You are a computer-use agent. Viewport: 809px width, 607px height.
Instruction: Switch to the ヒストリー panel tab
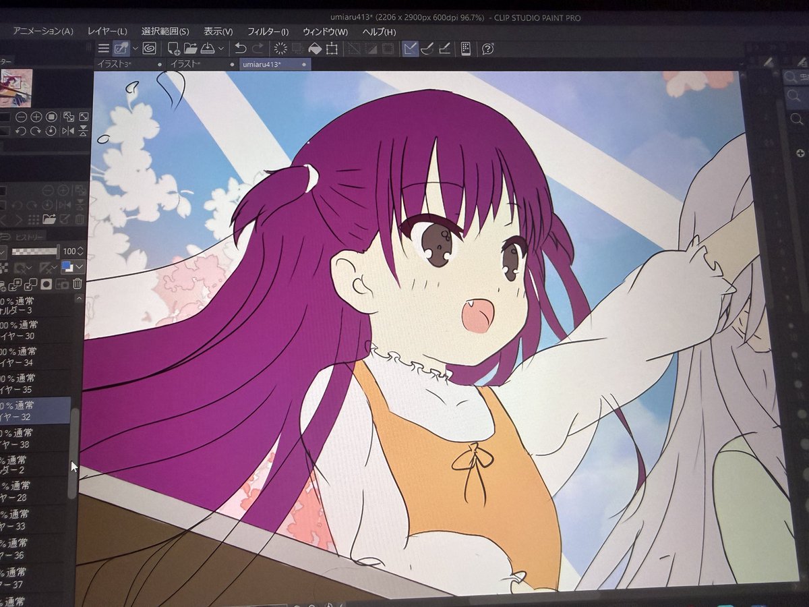[x=30, y=237]
